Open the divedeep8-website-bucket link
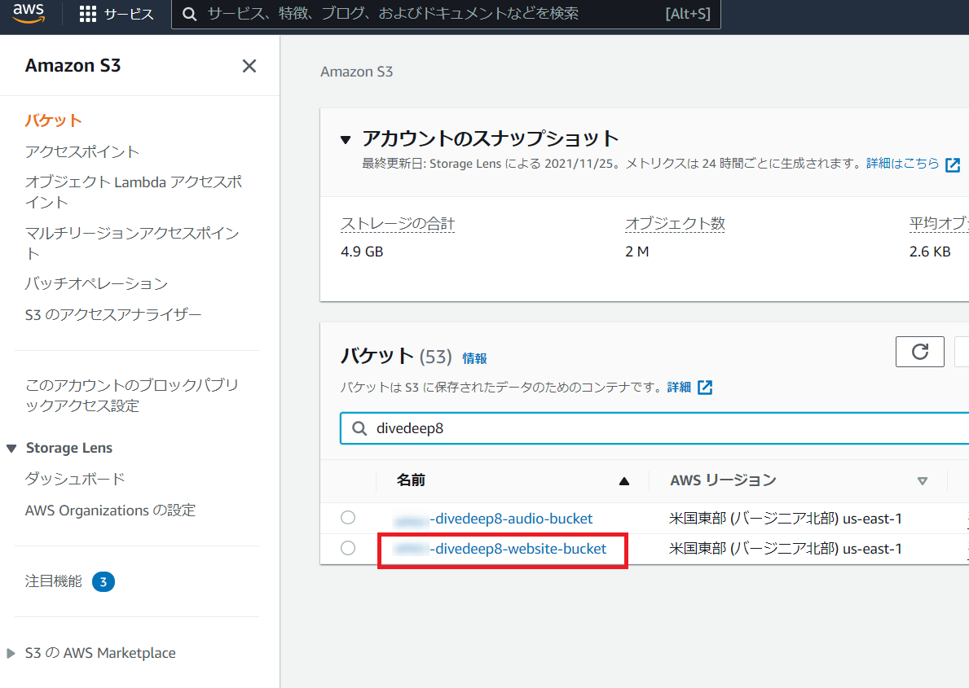This screenshot has width=969, height=688. [x=500, y=549]
